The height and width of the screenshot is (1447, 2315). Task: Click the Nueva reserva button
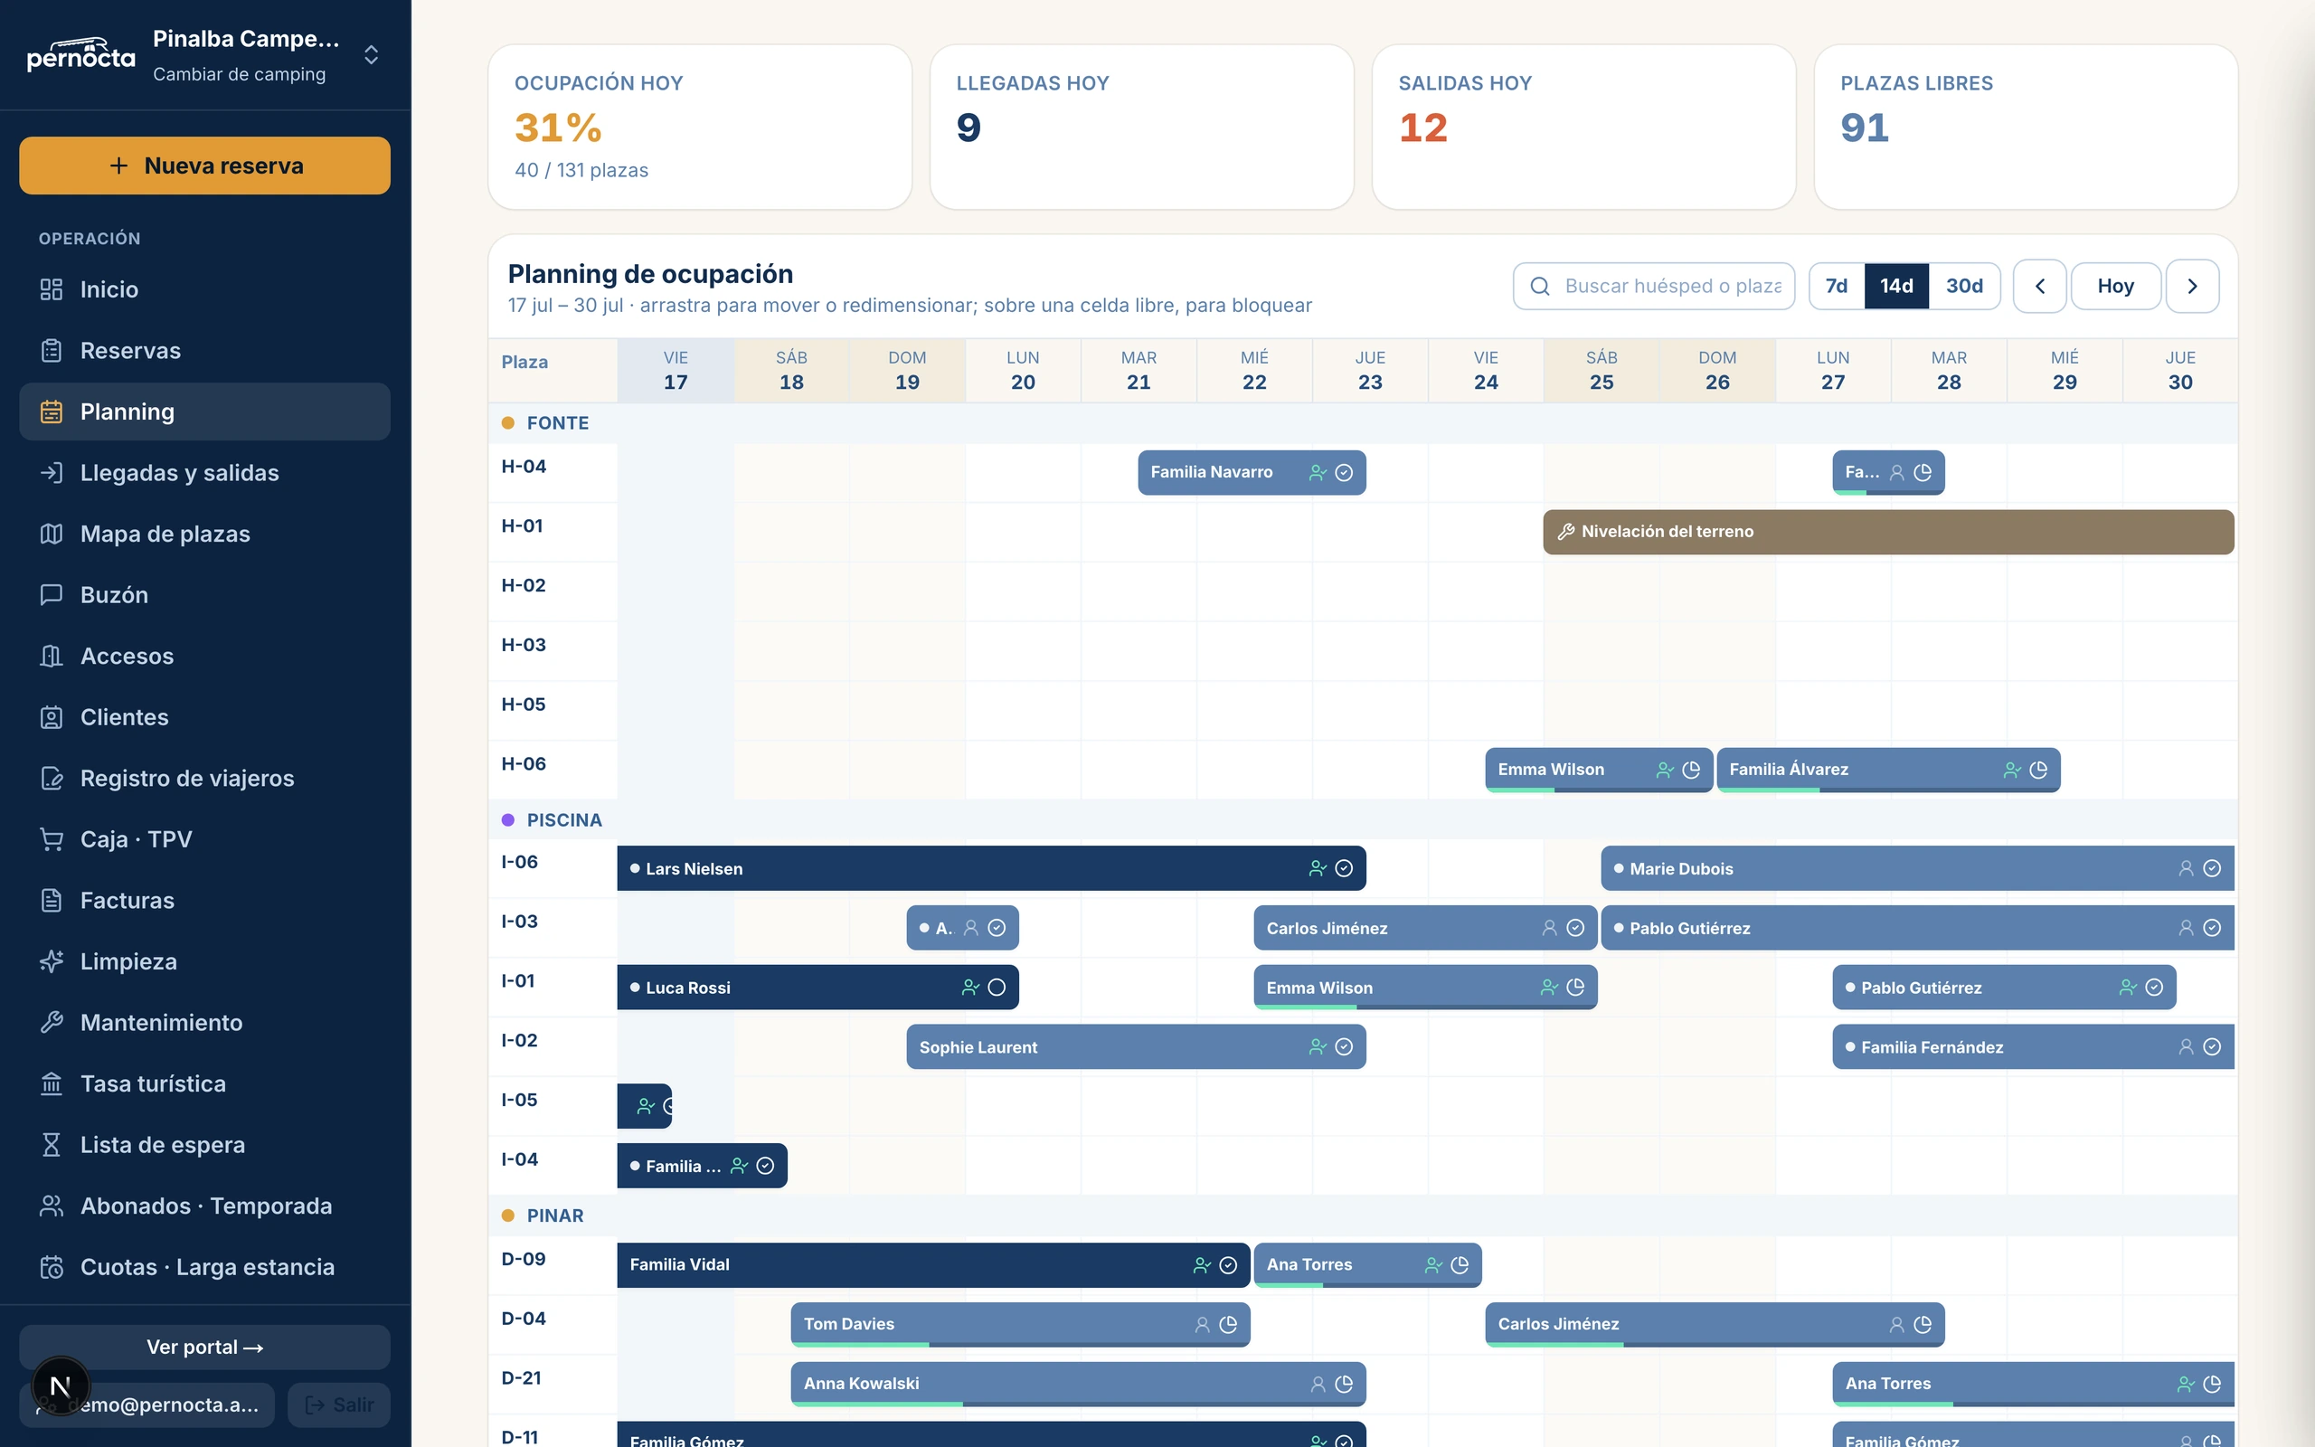click(x=204, y=166)
